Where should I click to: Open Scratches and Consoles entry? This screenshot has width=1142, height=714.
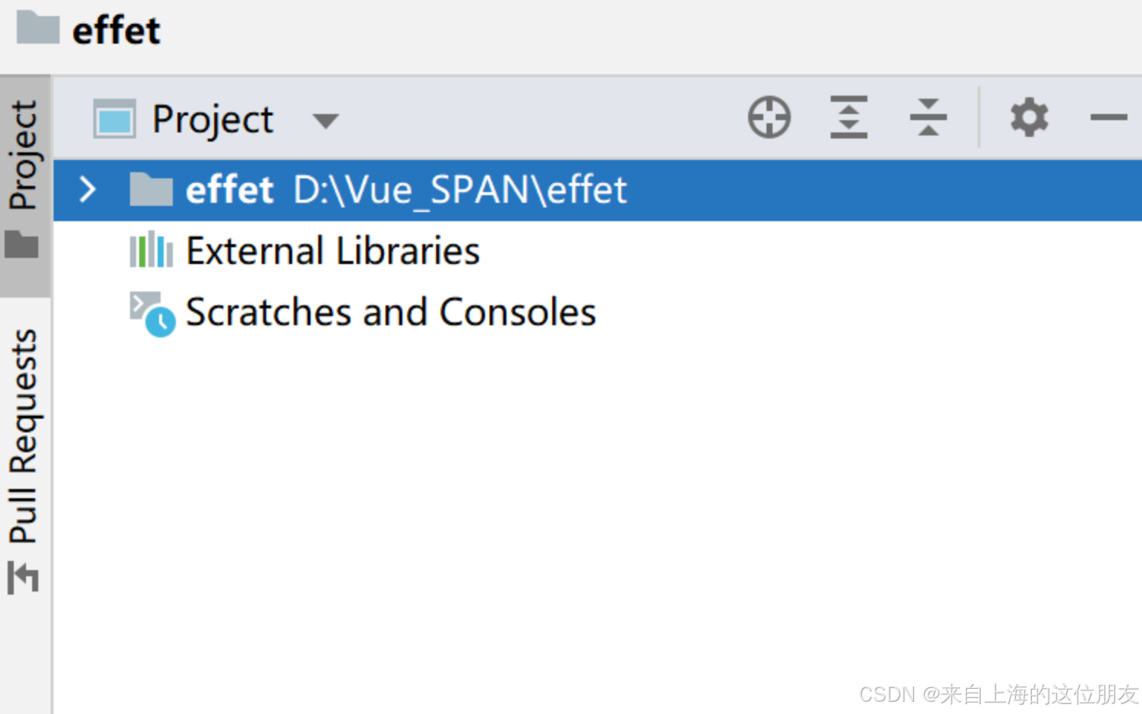(x=390, y=311)
